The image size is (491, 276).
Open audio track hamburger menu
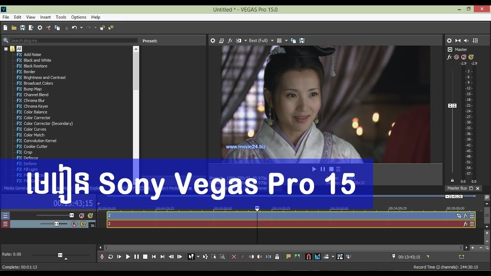[x=5, y=224]
